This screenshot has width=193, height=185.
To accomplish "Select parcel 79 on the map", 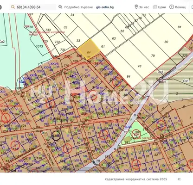I will click(x=153, y=55).
